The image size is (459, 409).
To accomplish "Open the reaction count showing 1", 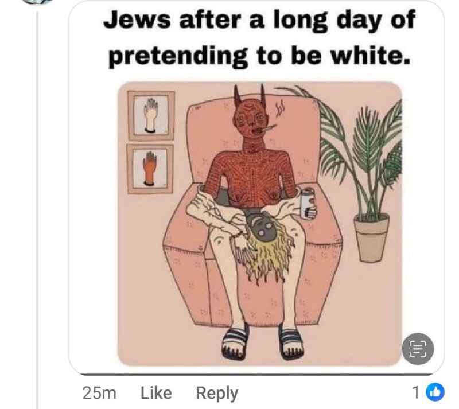I will point(415,392).
